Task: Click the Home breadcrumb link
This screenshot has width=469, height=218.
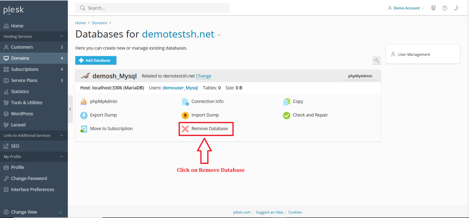Action: (x=81, y=23)
